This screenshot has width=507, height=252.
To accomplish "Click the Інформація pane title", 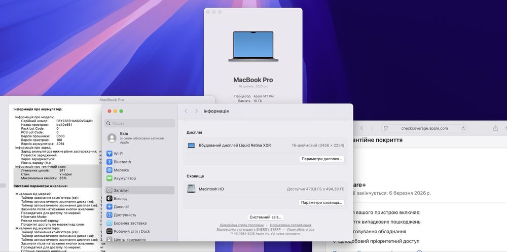I will [216, 111].
